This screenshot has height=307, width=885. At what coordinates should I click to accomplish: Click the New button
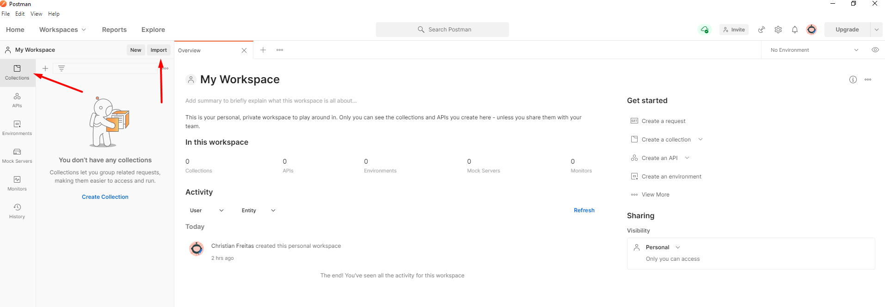[136, 50]
